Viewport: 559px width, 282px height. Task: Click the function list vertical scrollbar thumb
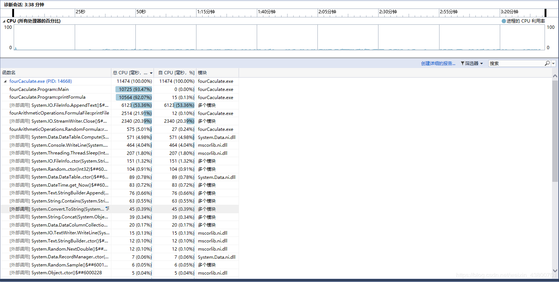[x=555, y=130]
